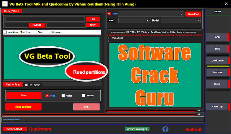The width and height of the screenshot is (231, 134).
Task: Click the bottom red progress bar
Action: [x=99, y=114]
